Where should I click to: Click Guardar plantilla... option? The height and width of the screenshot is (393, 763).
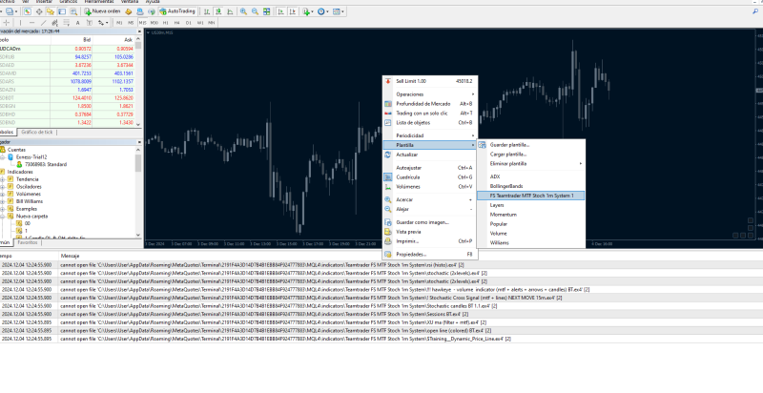click(x=509, y=144)
